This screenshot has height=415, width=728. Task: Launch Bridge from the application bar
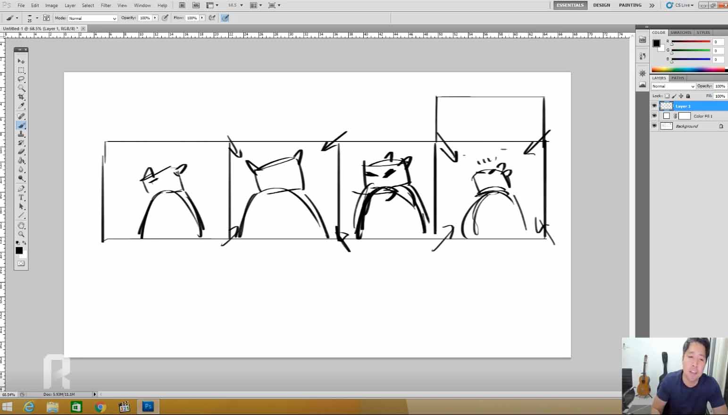tap(182, 5)
